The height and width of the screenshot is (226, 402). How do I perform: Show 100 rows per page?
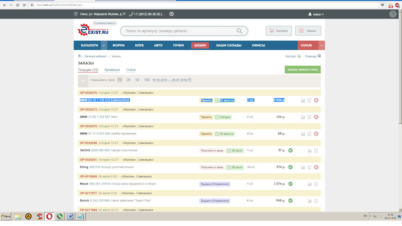tap(147, 80)
